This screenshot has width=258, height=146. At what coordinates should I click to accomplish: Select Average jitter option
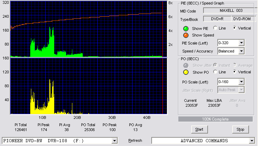pyautogui.click(x=235, y=65)
